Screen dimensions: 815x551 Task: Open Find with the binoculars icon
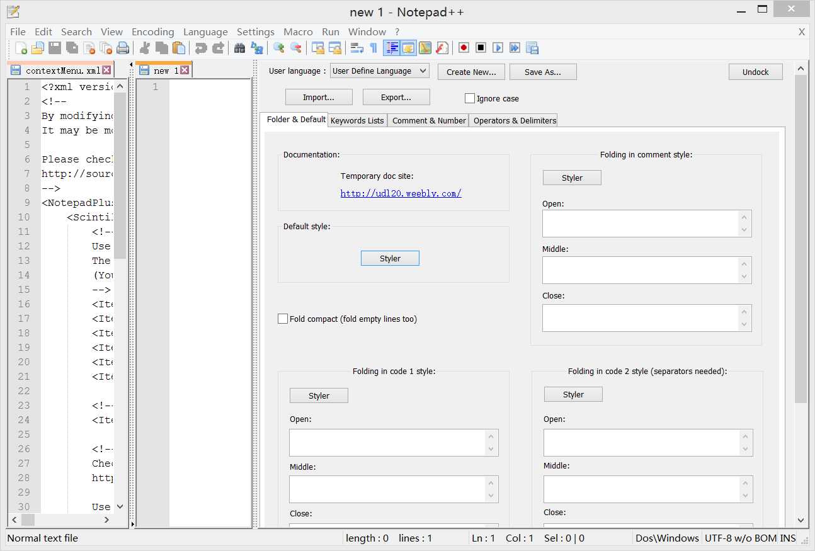[x=239, y=48]
